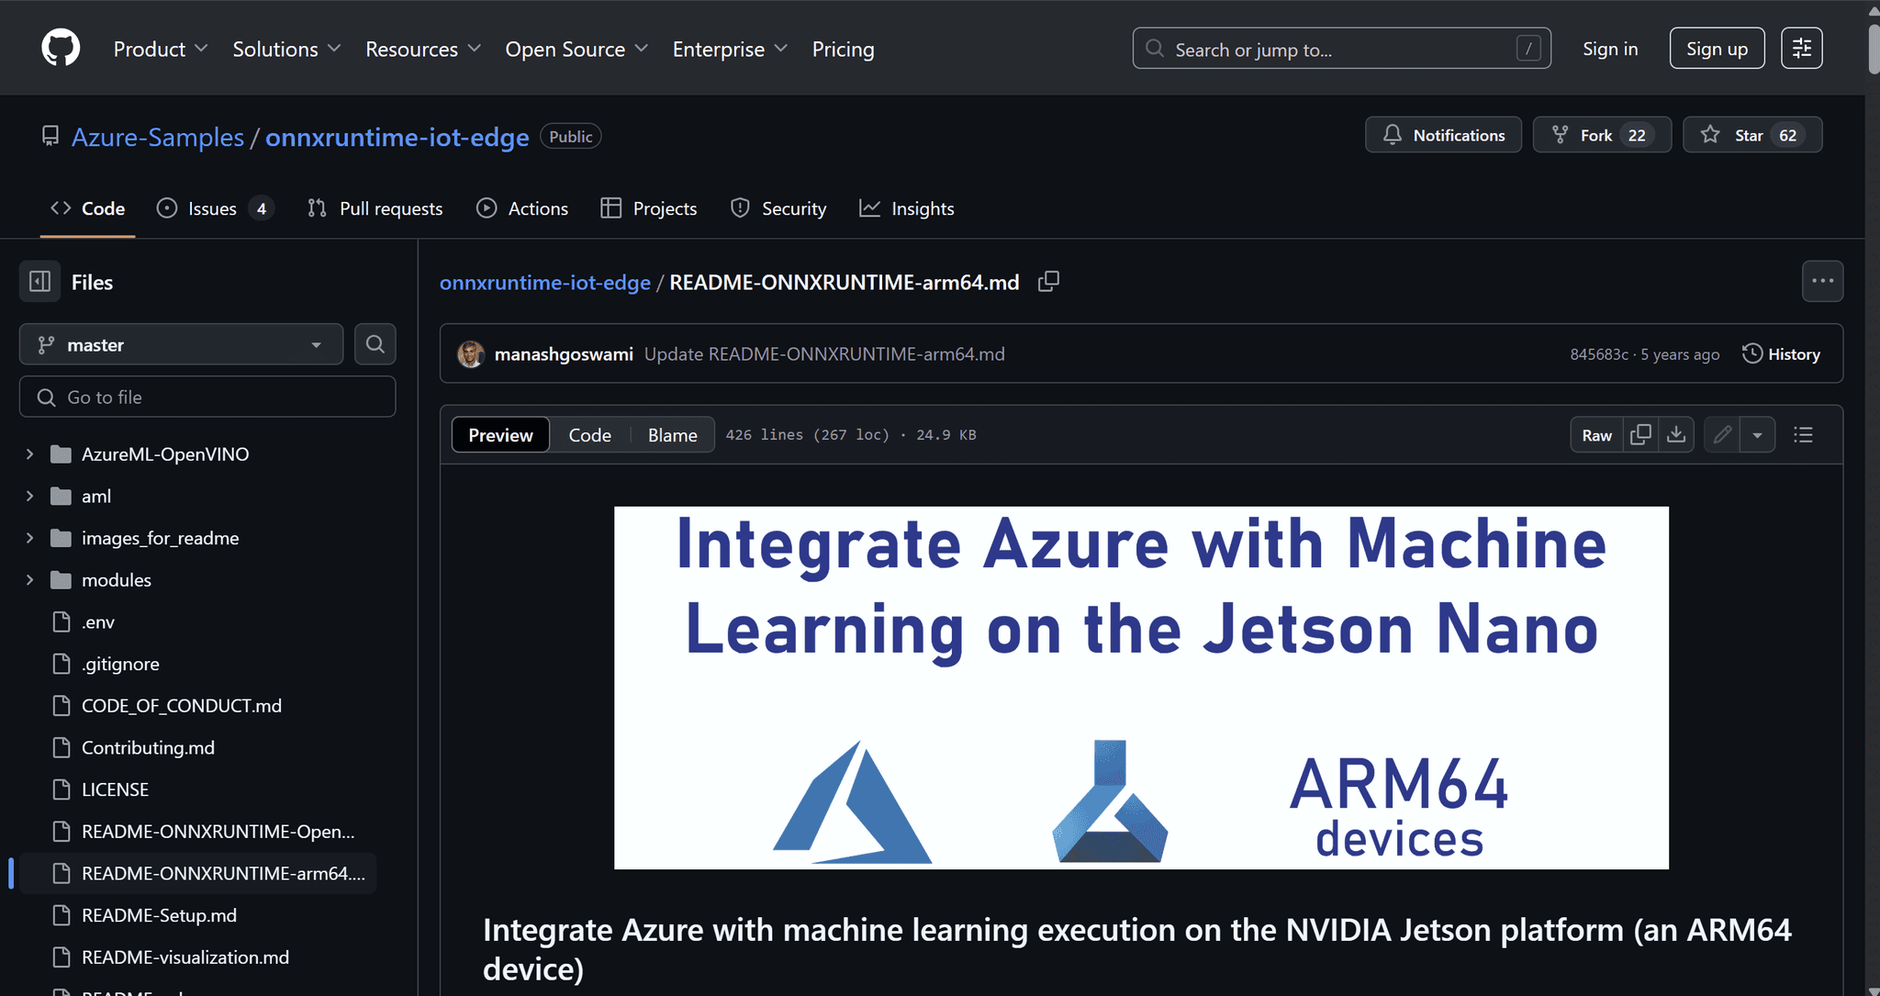
Task: Expand the modules folder
Action: (29, 580)
